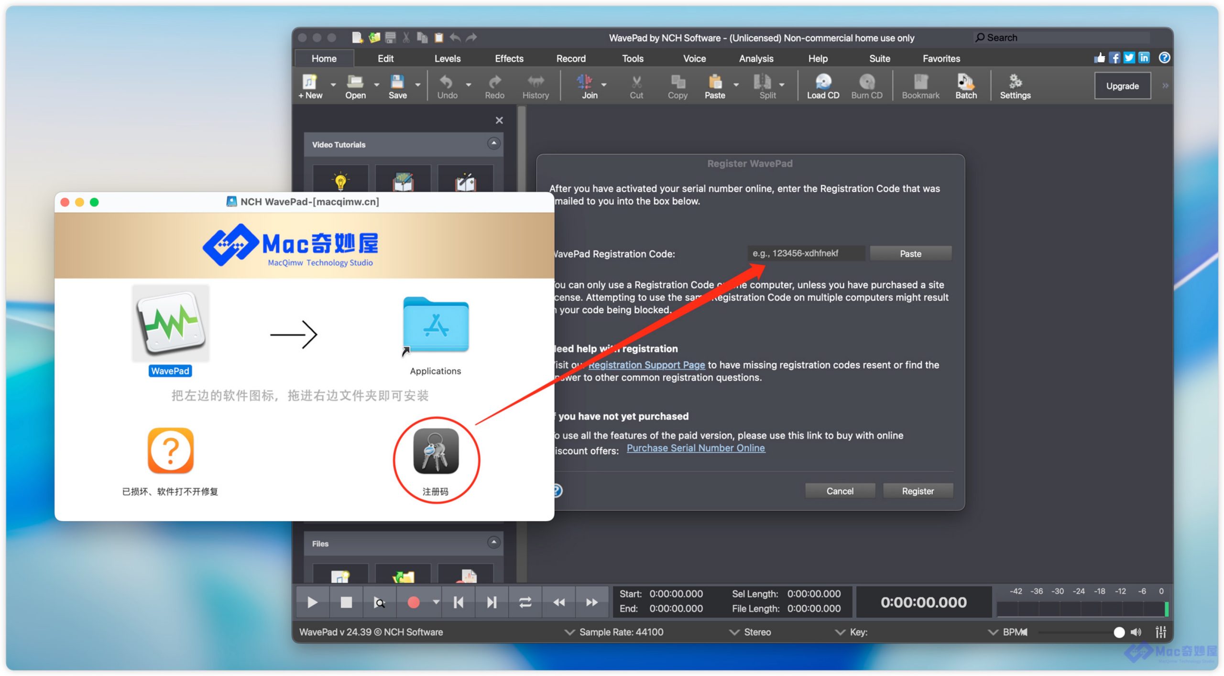
Task: Expand the Save button dropdown arrow
Action: click(x=418, y=85)
